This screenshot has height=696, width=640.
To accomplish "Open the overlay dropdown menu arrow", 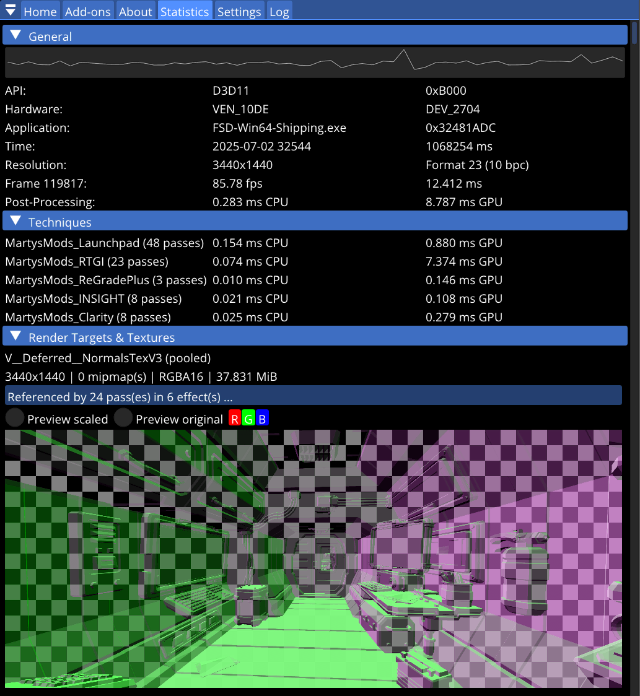I will coord(10,10).
